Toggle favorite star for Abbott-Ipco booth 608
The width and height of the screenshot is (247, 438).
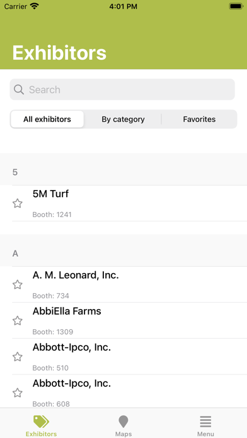point(18,393)
